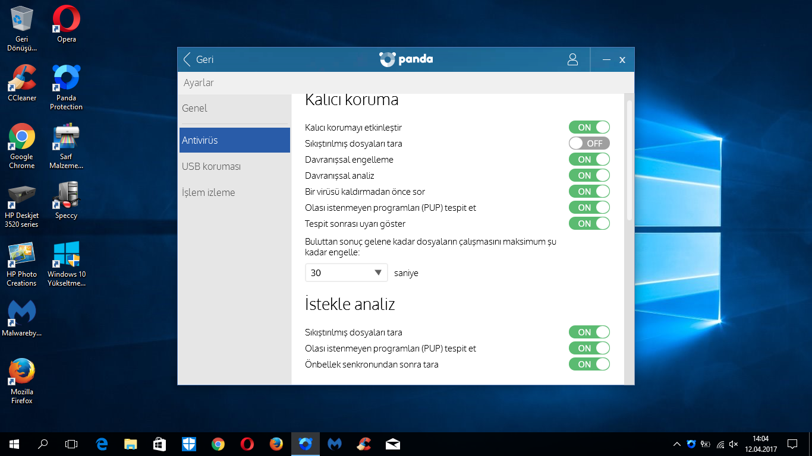Viewport: 812px width, 456px height.
Task: Open Firefox from the taskbar
Action: pyautogui.click(x=276, y=444)
